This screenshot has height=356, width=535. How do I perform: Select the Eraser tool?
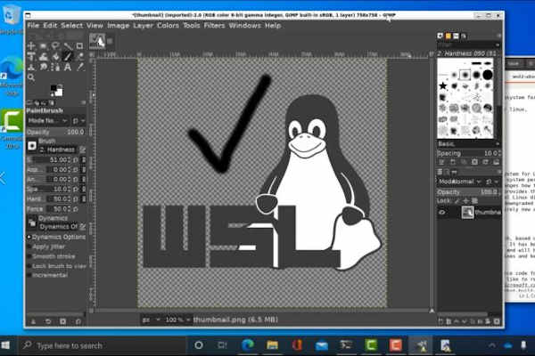point(79,57)
